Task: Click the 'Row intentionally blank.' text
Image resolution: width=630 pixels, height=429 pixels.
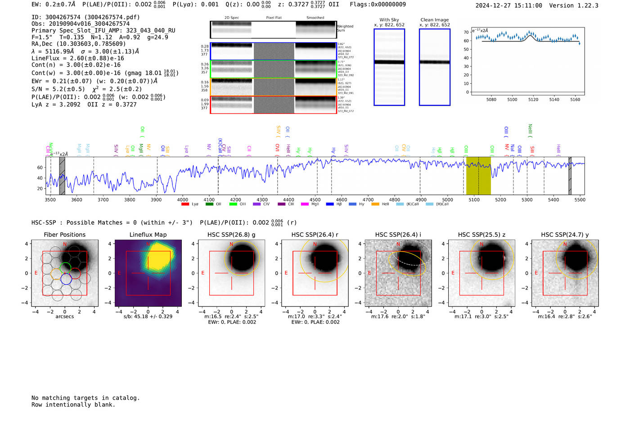Action: point(73,405)
